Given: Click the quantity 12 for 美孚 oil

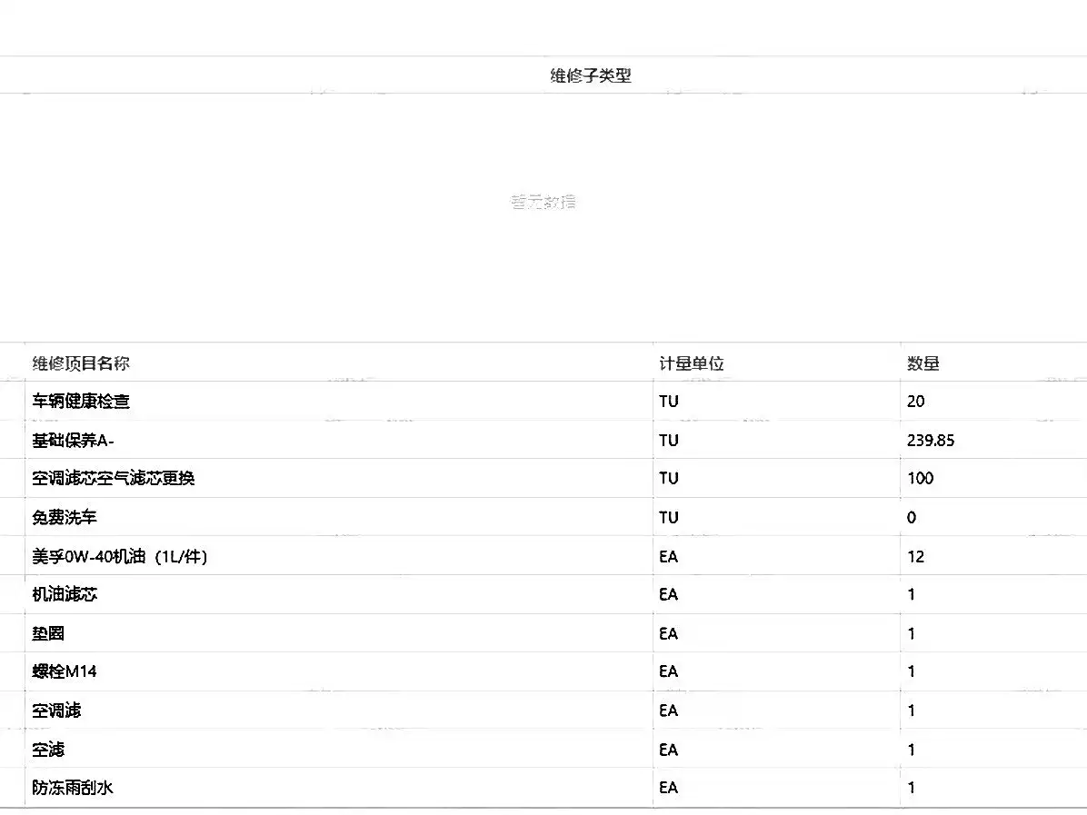Looking at the screenshot, I should [916, 556].
